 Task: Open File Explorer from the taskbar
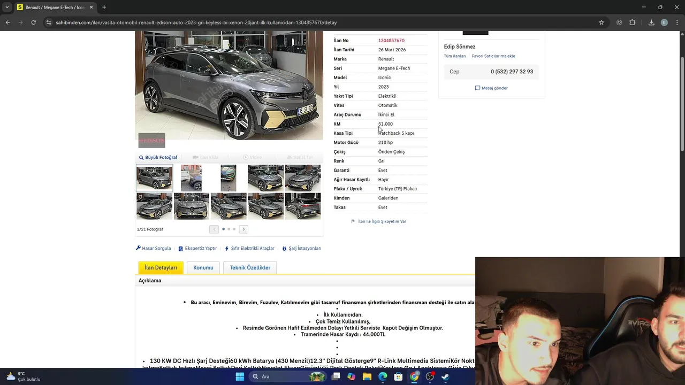coord(367,376)
